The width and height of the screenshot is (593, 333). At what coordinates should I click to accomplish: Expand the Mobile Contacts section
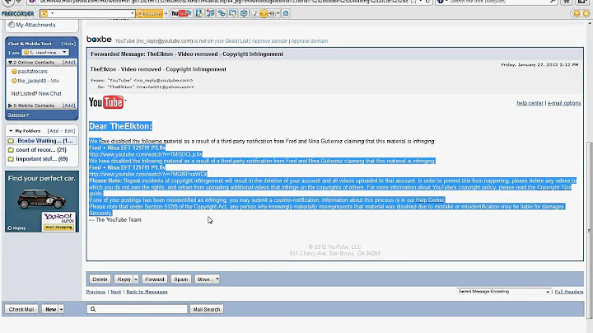[x=10, y=106]
